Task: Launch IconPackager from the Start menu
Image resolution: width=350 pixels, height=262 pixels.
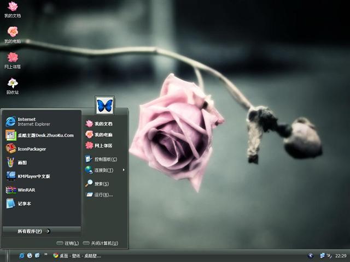Action: [x=42, y=149]
